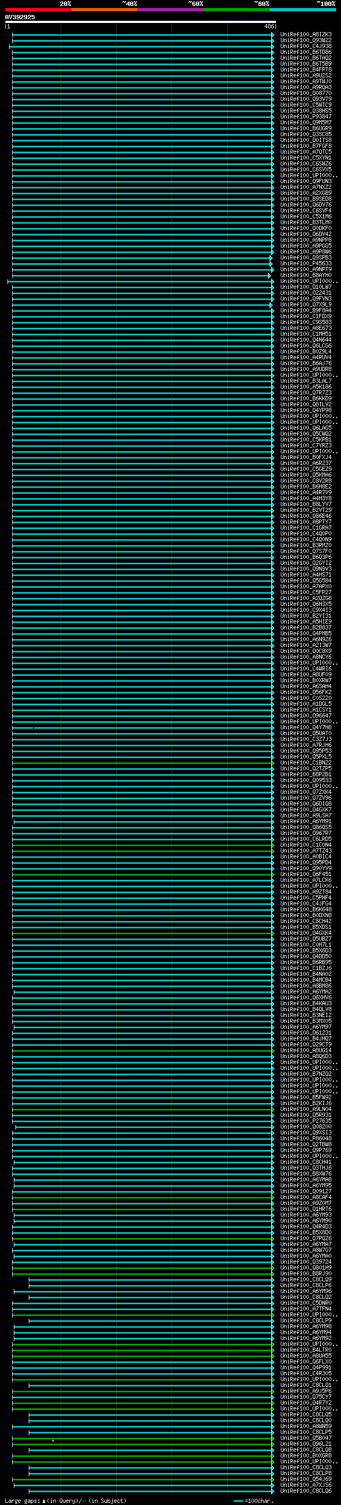
Task: Click the green alignment bar for UniRef100_C1C0N4
Action: click(x=143, y=845)
